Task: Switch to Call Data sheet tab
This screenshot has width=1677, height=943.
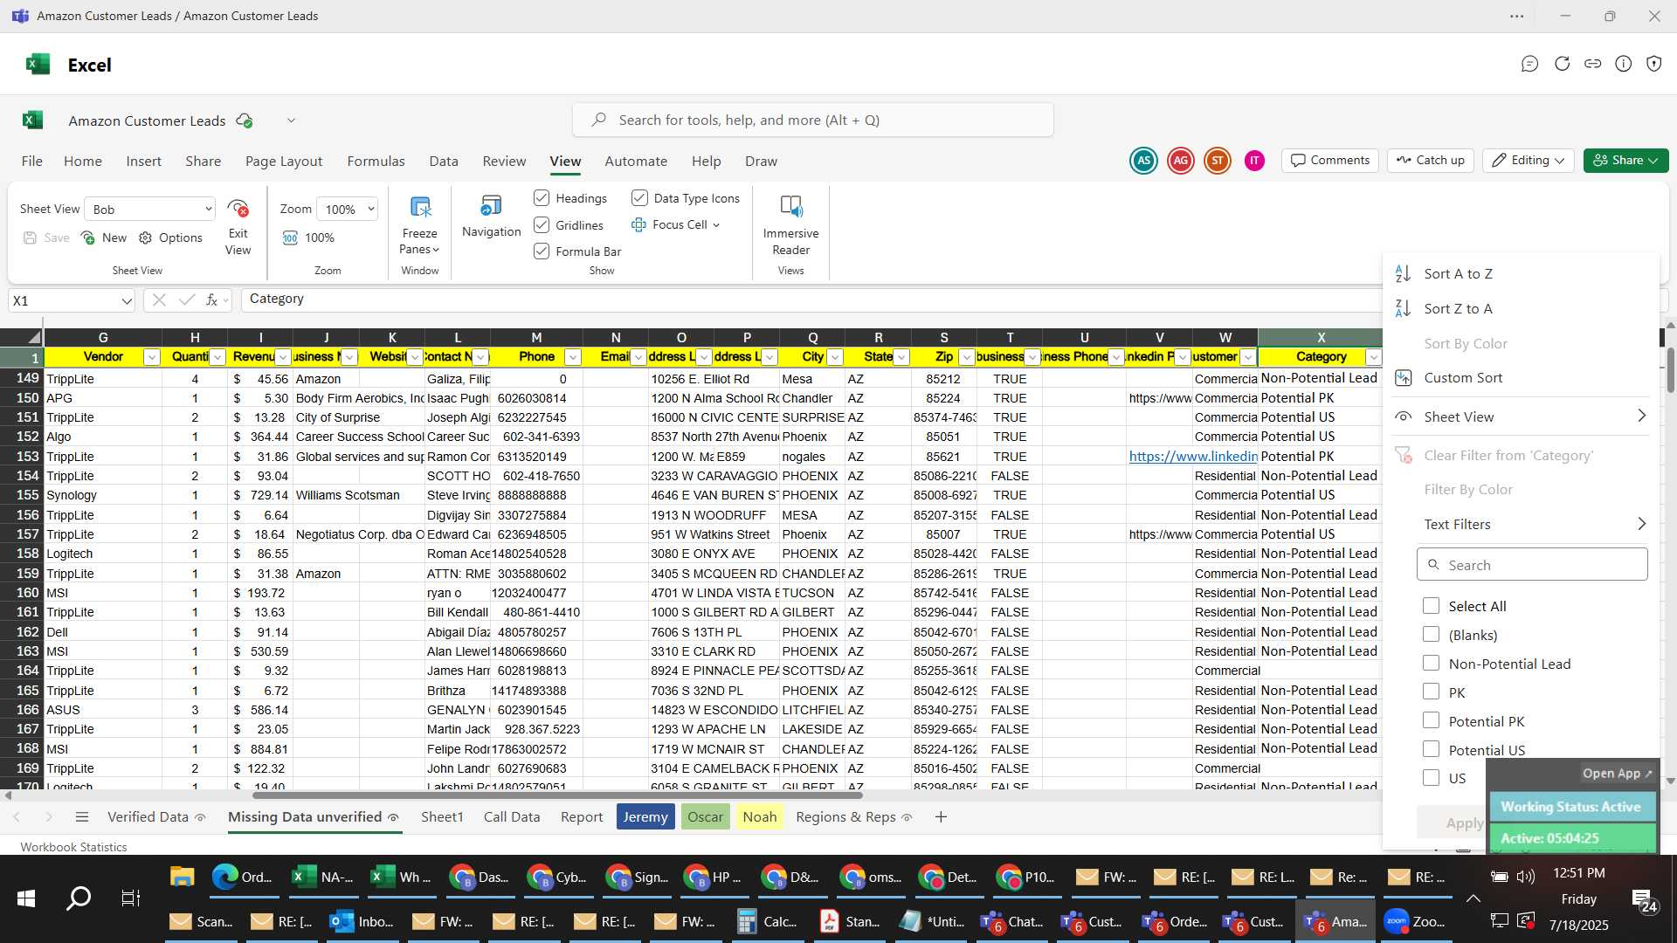Action: (x=512, y=816)
